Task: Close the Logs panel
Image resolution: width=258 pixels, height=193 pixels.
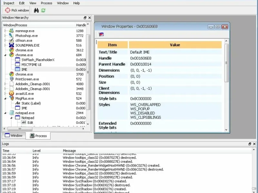Action: (254, 144)
